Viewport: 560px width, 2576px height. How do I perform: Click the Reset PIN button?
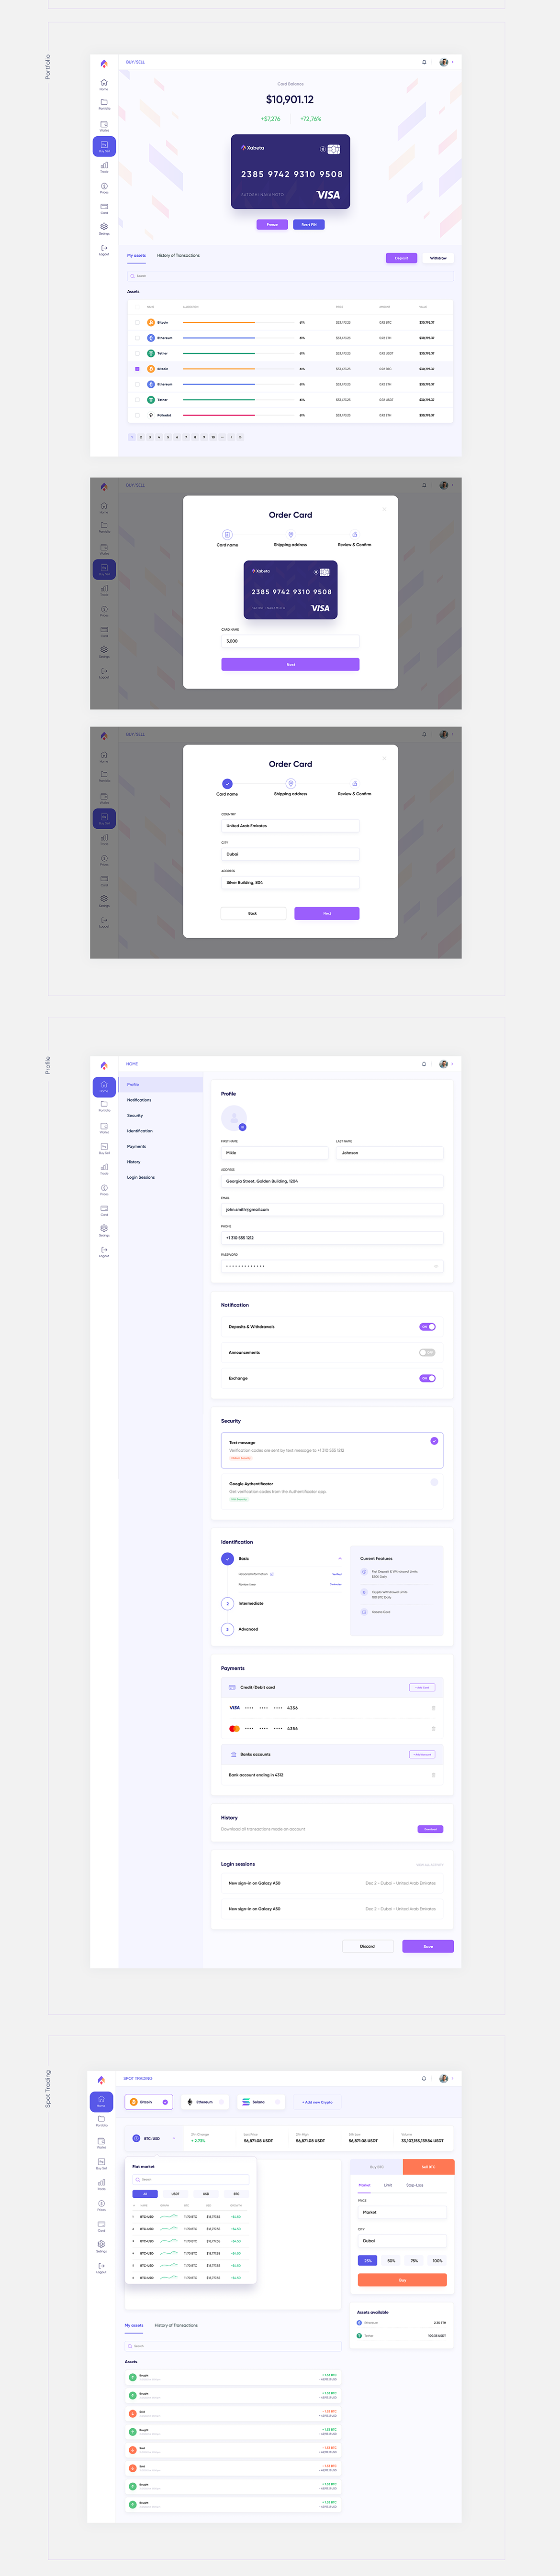pyautogui.click(x=309, y=225)
